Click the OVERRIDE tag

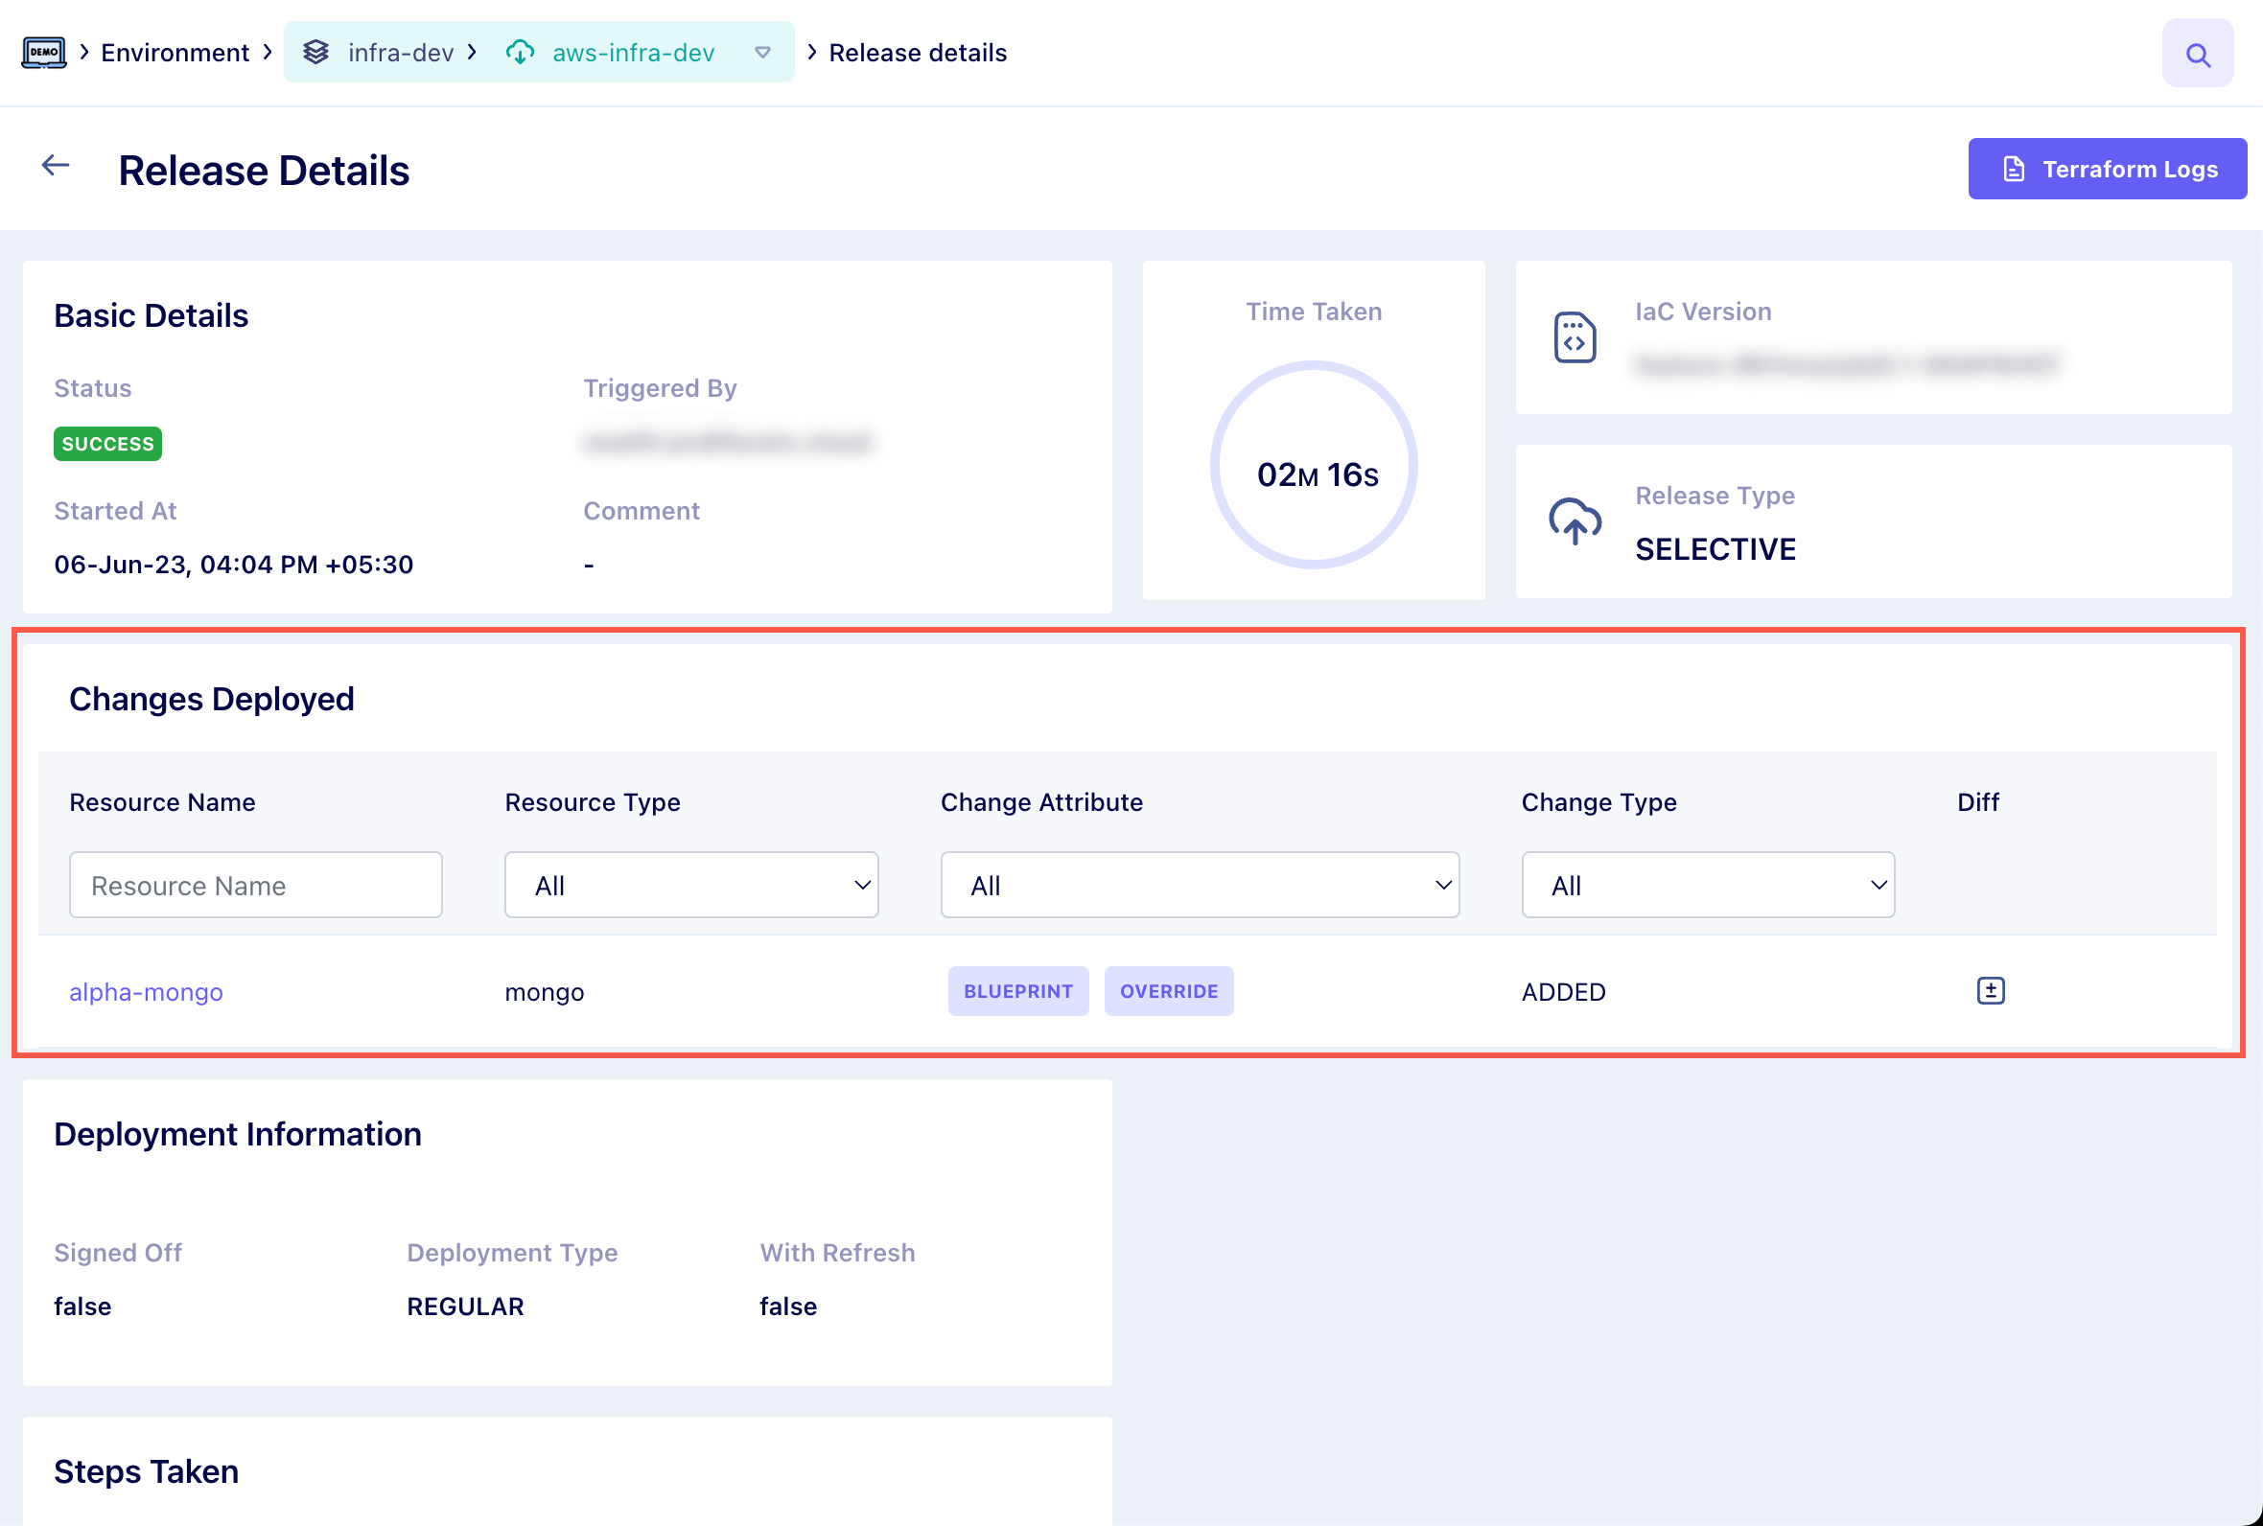(x=1168, y=991)
